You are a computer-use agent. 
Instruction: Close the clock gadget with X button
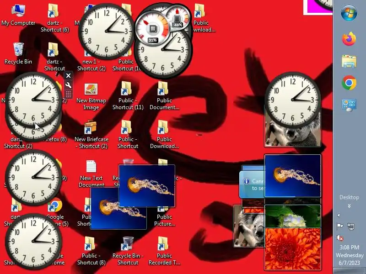point(68,75)
